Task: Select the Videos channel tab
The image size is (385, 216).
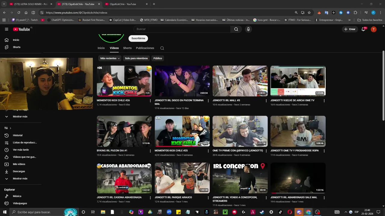Action: [x=114, y=48]
